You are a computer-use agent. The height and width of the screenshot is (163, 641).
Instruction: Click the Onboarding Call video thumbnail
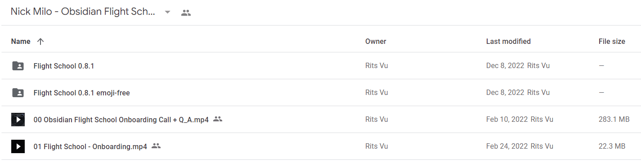18,120
